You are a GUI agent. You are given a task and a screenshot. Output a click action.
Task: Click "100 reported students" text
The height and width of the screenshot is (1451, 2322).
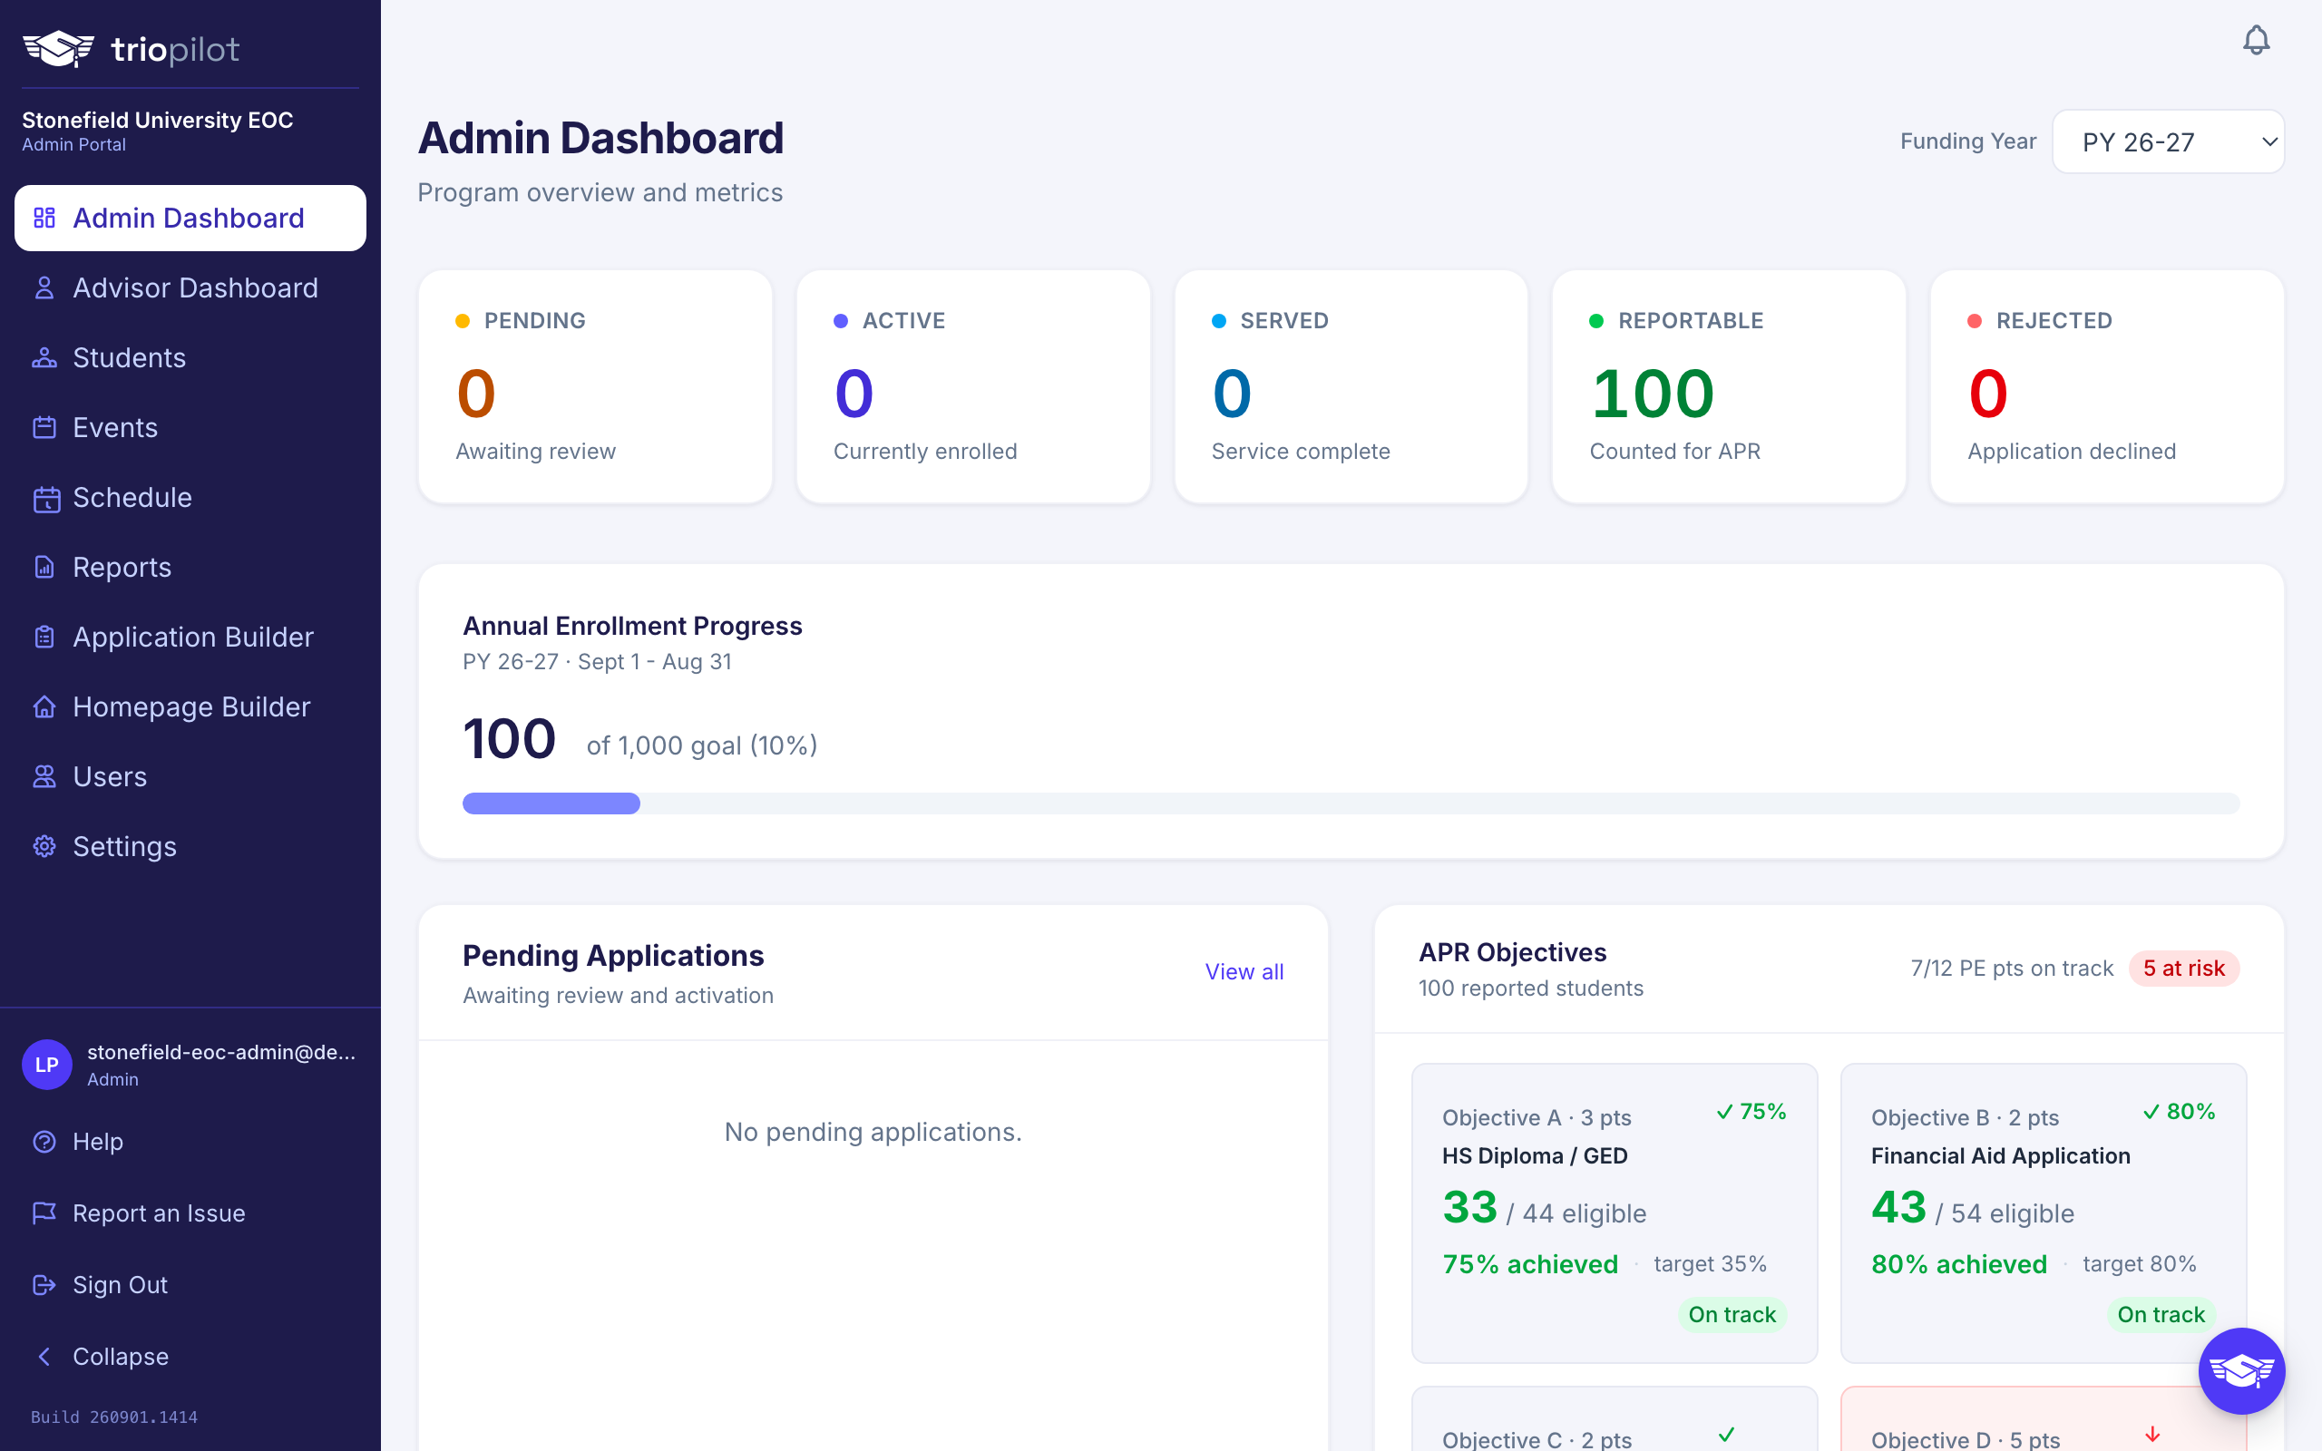pyautogui.click(x=1530, y=988)
